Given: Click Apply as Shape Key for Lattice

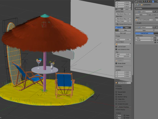Looking at the screenshot, I should (x=153, y=15).
